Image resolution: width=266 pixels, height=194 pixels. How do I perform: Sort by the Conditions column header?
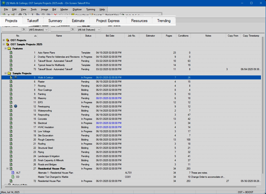[183, 36]
